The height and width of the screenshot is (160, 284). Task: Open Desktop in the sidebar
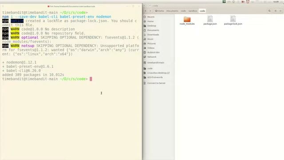click(151, 26)
